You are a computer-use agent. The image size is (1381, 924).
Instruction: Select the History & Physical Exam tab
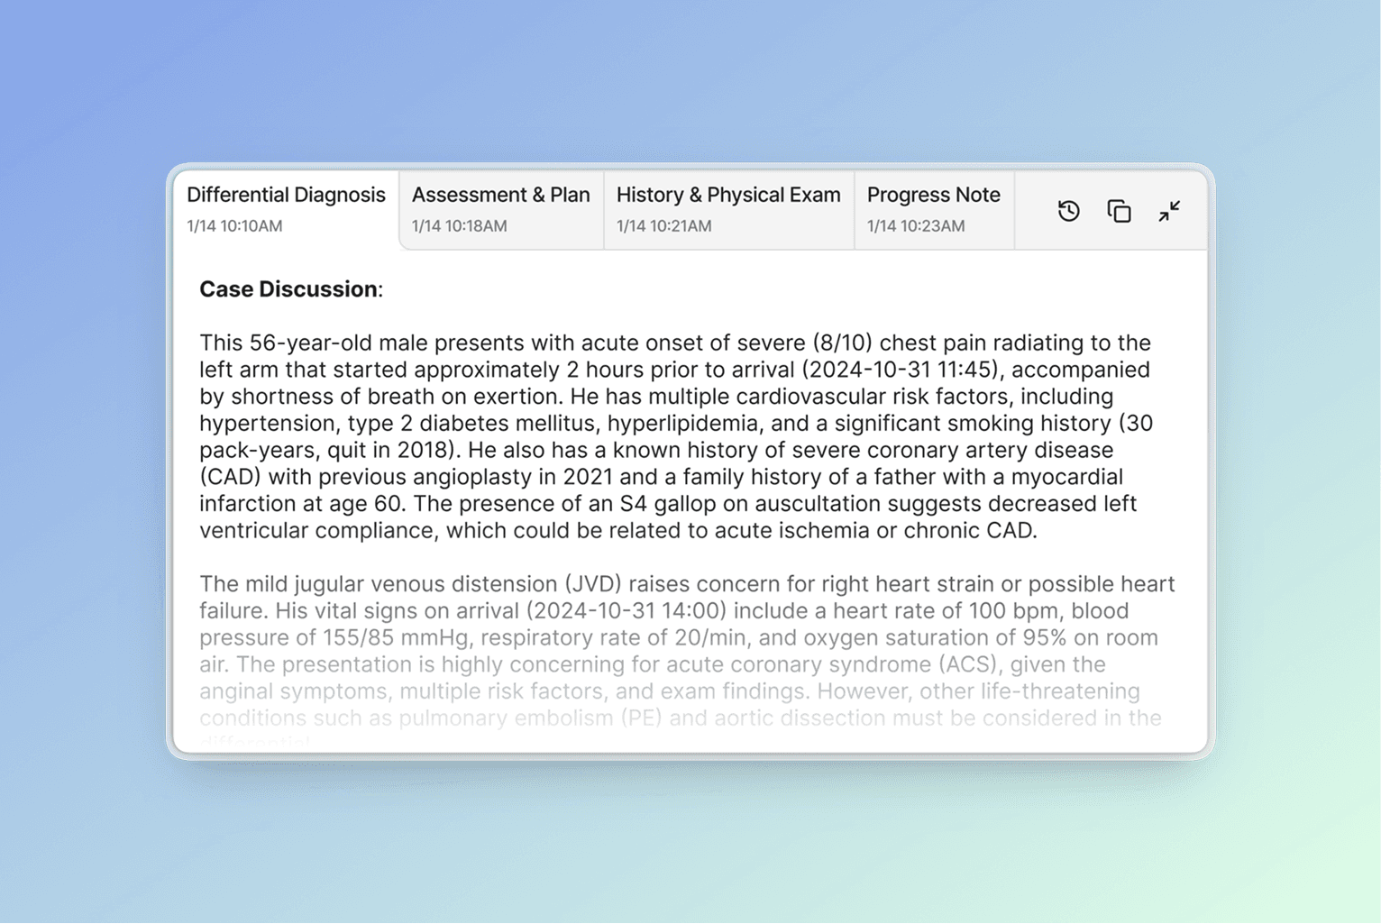(x=728, y=209)
